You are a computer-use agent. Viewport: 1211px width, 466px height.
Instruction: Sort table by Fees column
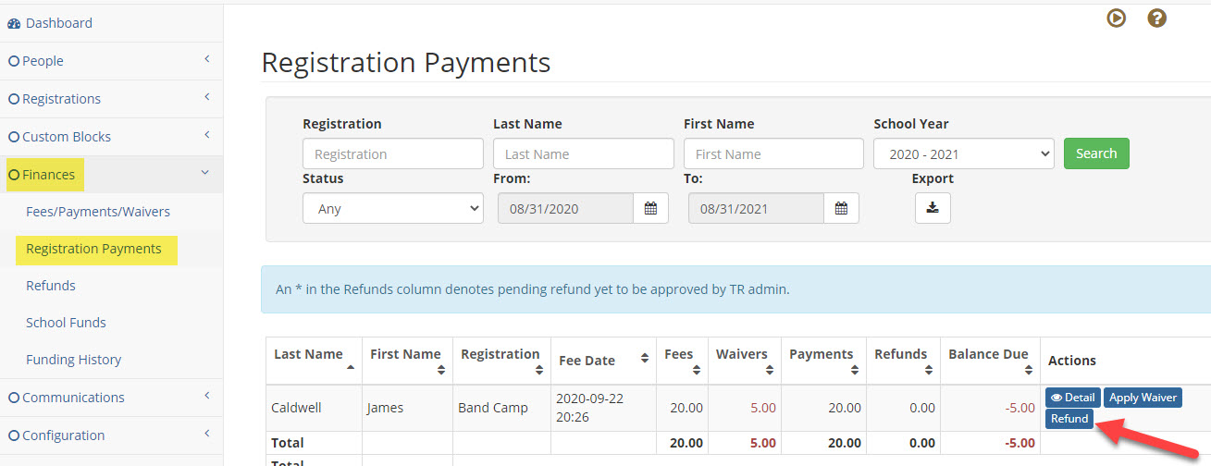[683, 361]
